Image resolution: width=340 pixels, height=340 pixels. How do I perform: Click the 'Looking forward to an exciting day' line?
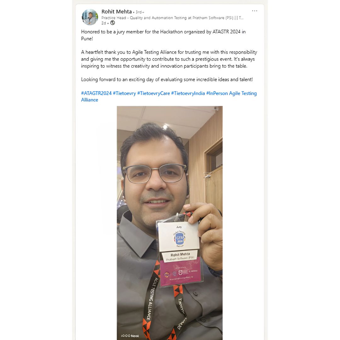click(x=167, y=80)
